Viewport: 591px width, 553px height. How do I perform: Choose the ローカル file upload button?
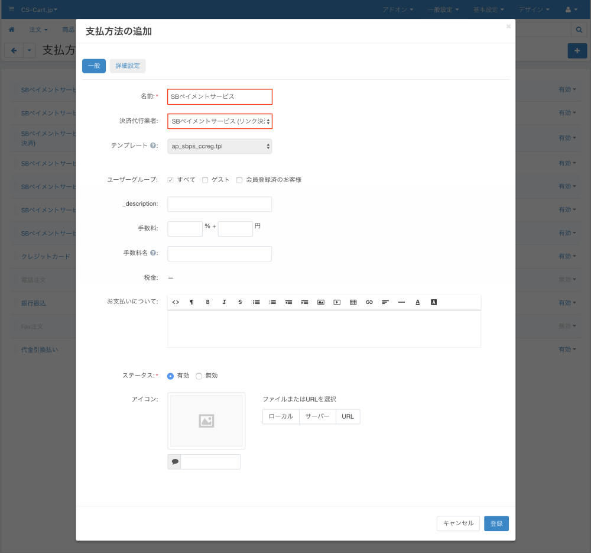[281, 416]
